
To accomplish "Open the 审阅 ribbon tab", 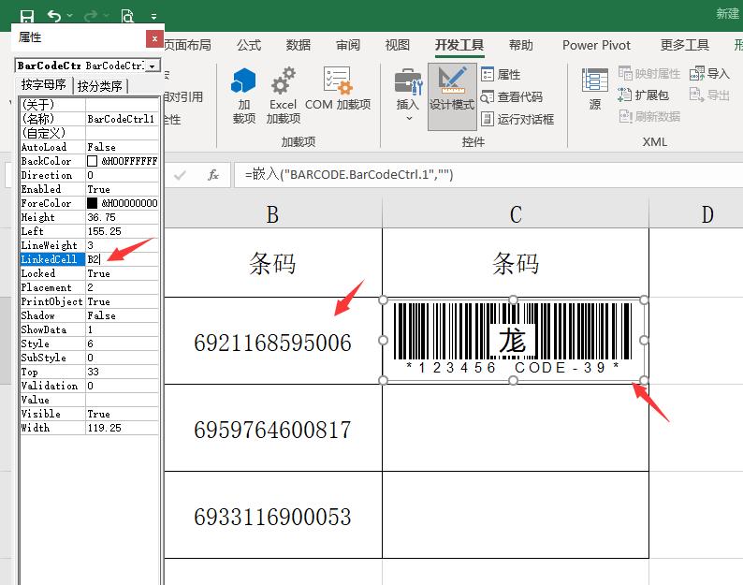I will [348, 45].
